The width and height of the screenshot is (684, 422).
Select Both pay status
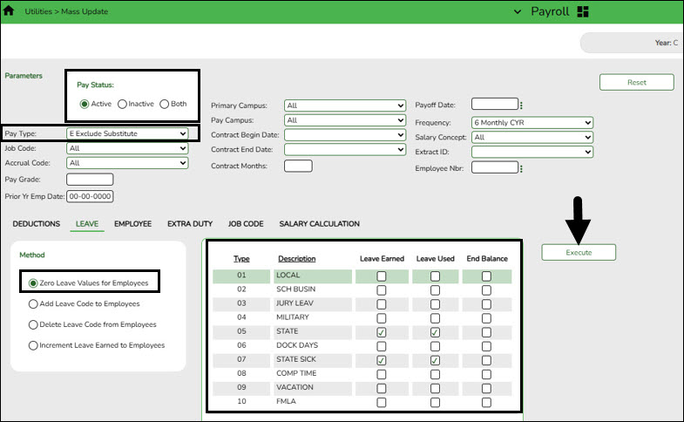pos(164,105)
